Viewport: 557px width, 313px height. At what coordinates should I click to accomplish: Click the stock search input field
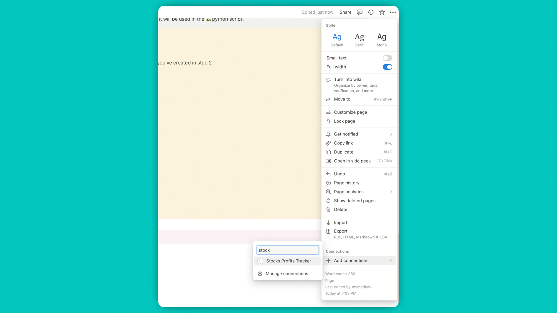tap(287, 250)
